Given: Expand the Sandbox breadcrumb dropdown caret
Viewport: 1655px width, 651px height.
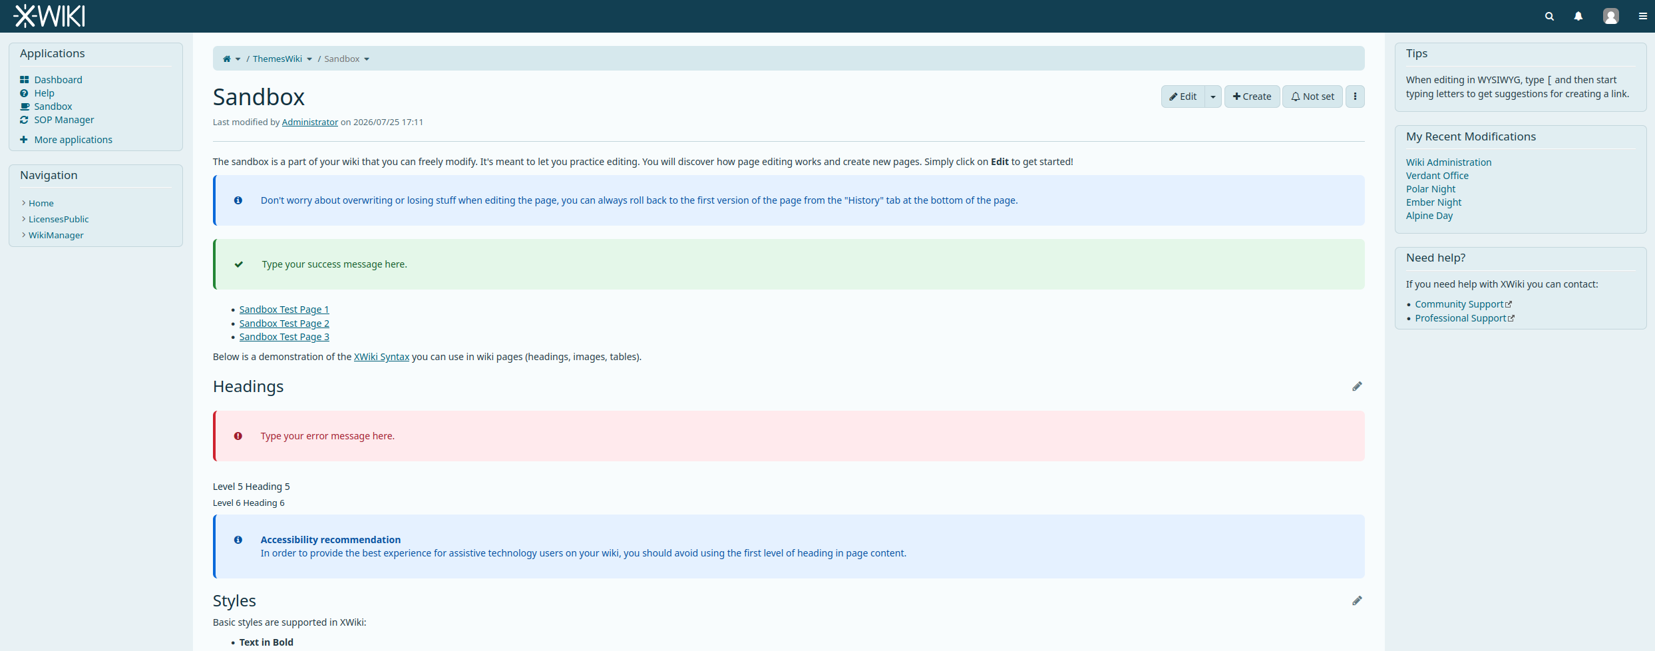Looking at the screenshot, I should click(x=367, y=59).
